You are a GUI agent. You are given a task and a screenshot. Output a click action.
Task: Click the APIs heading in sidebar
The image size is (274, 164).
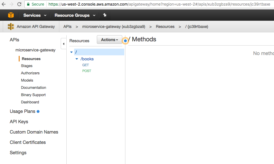15,40
